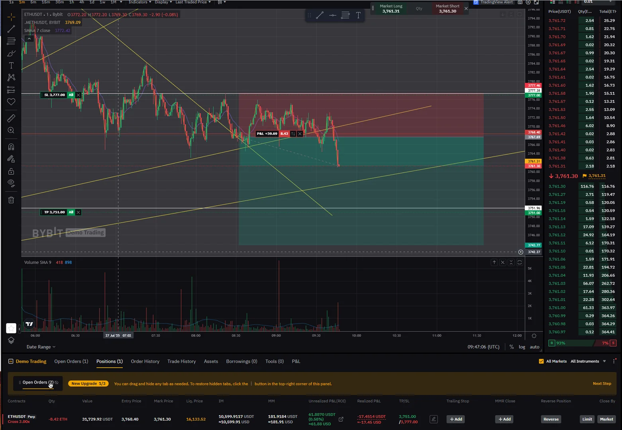
Task: Switch to the Order History tab
Action: point(145,362)
